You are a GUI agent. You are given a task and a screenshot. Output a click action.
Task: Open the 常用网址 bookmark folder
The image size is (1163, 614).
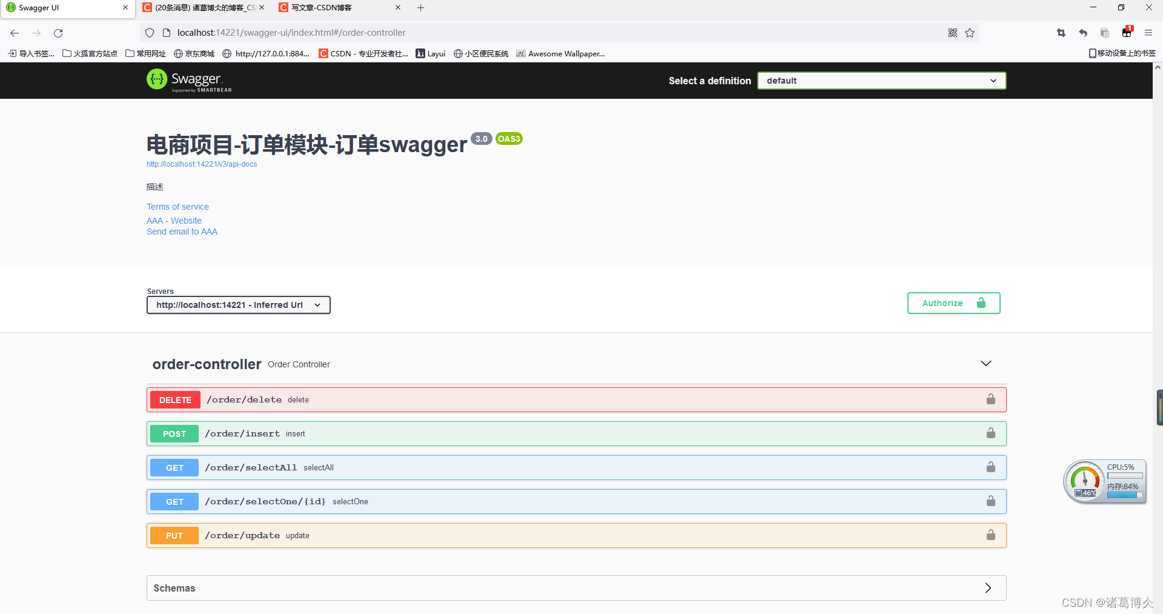coord(145,53)
